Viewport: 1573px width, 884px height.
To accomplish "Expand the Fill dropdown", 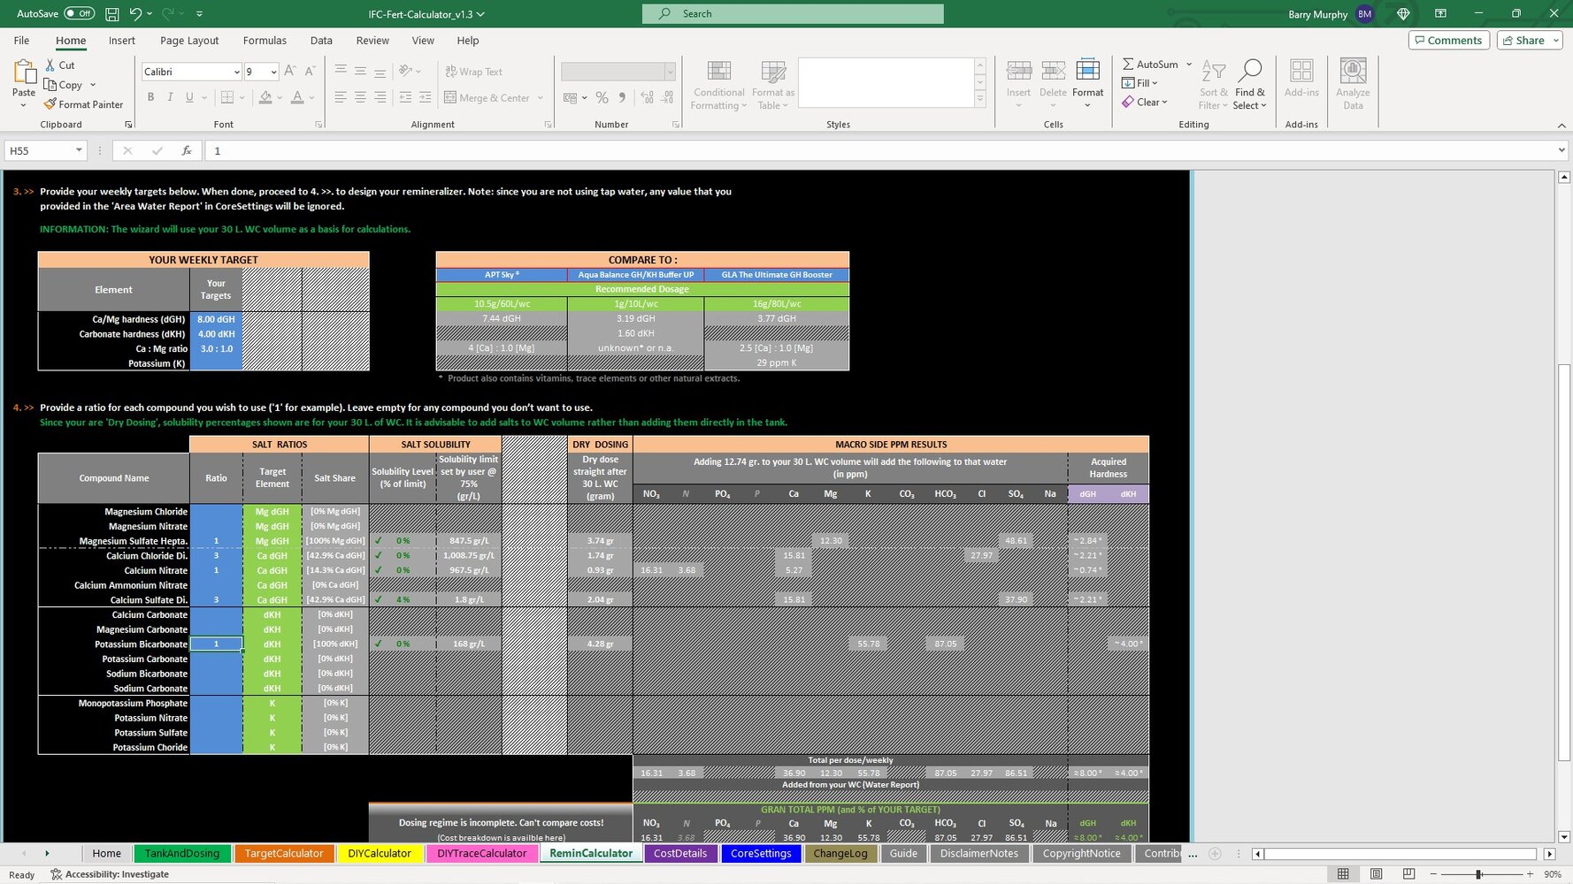I will click(1155, 83).
